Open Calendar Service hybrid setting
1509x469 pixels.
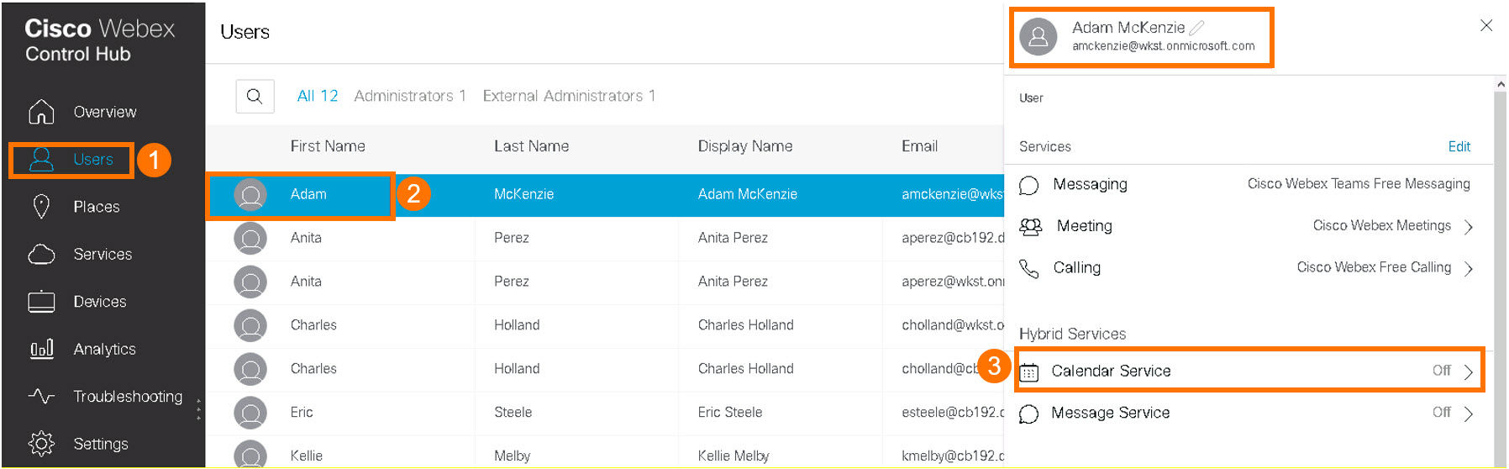[1249, 371]
